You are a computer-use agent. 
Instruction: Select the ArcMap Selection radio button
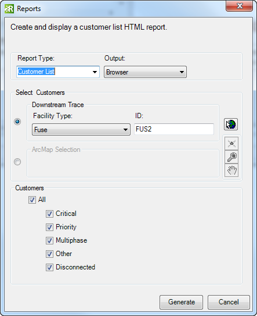[x=17, y=162]
